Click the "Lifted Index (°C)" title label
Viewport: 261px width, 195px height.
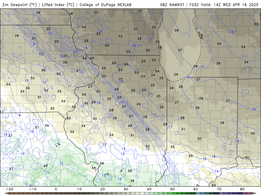pyautogui.click(x=58, y=5)
